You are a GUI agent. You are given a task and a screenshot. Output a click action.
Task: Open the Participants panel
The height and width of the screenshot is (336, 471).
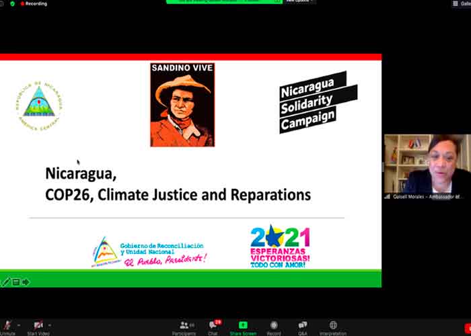183,326
